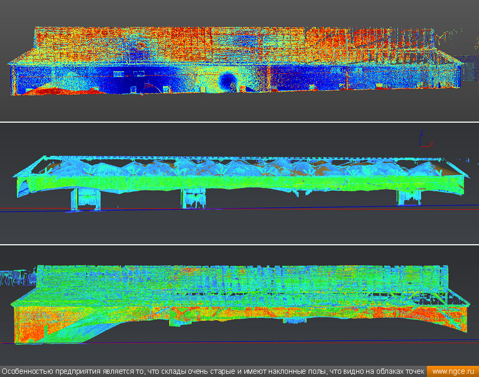Click the blue baseline in bottom view

click(x=240, y=341)
